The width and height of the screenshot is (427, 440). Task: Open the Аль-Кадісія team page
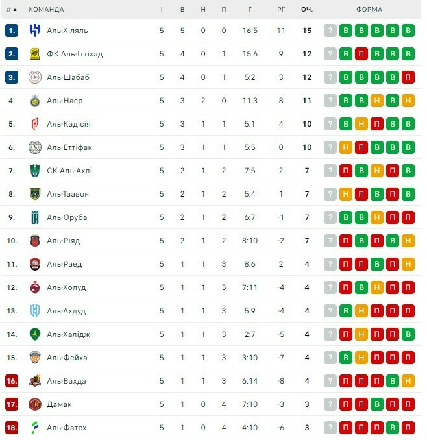coord(68,124)
